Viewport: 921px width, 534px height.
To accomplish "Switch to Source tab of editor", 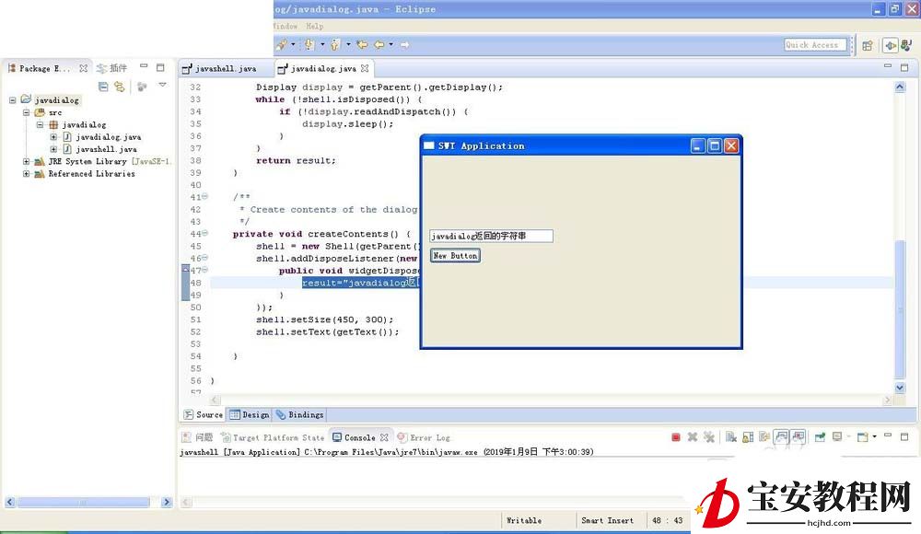I will tap(204, 414).
